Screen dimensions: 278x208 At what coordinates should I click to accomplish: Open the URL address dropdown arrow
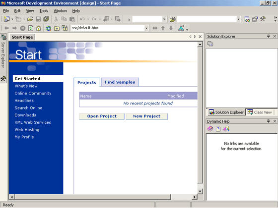click(146, 28)
